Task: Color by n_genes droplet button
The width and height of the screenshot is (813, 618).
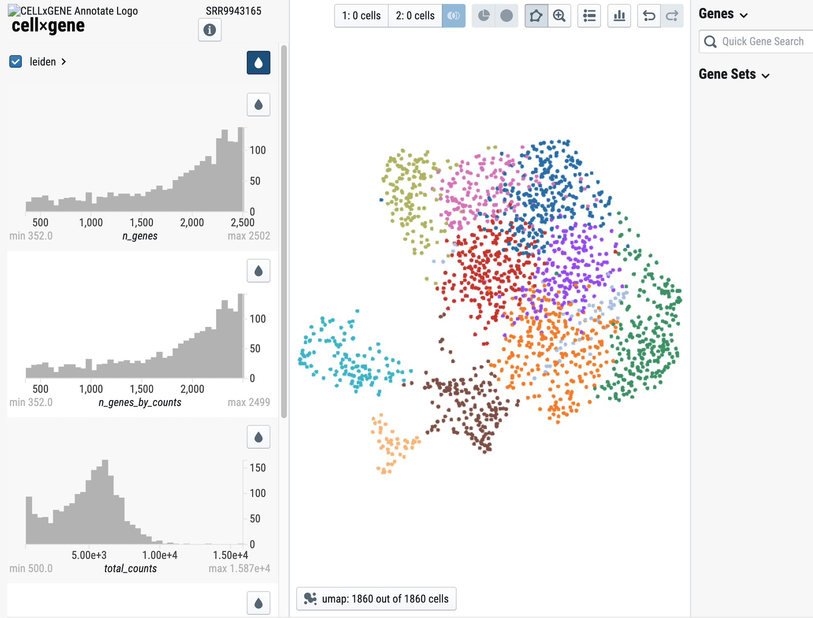Action: 258,105
